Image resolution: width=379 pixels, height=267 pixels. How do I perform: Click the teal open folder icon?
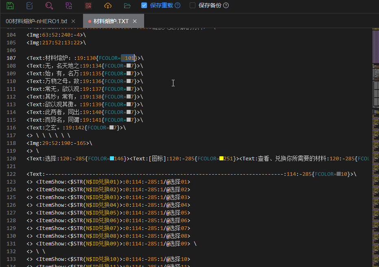[x=127, y=6]
